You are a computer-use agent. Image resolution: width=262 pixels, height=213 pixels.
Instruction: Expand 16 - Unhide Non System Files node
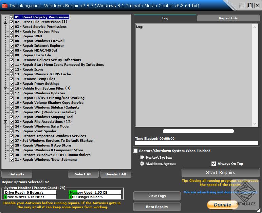tap(6, 89)
